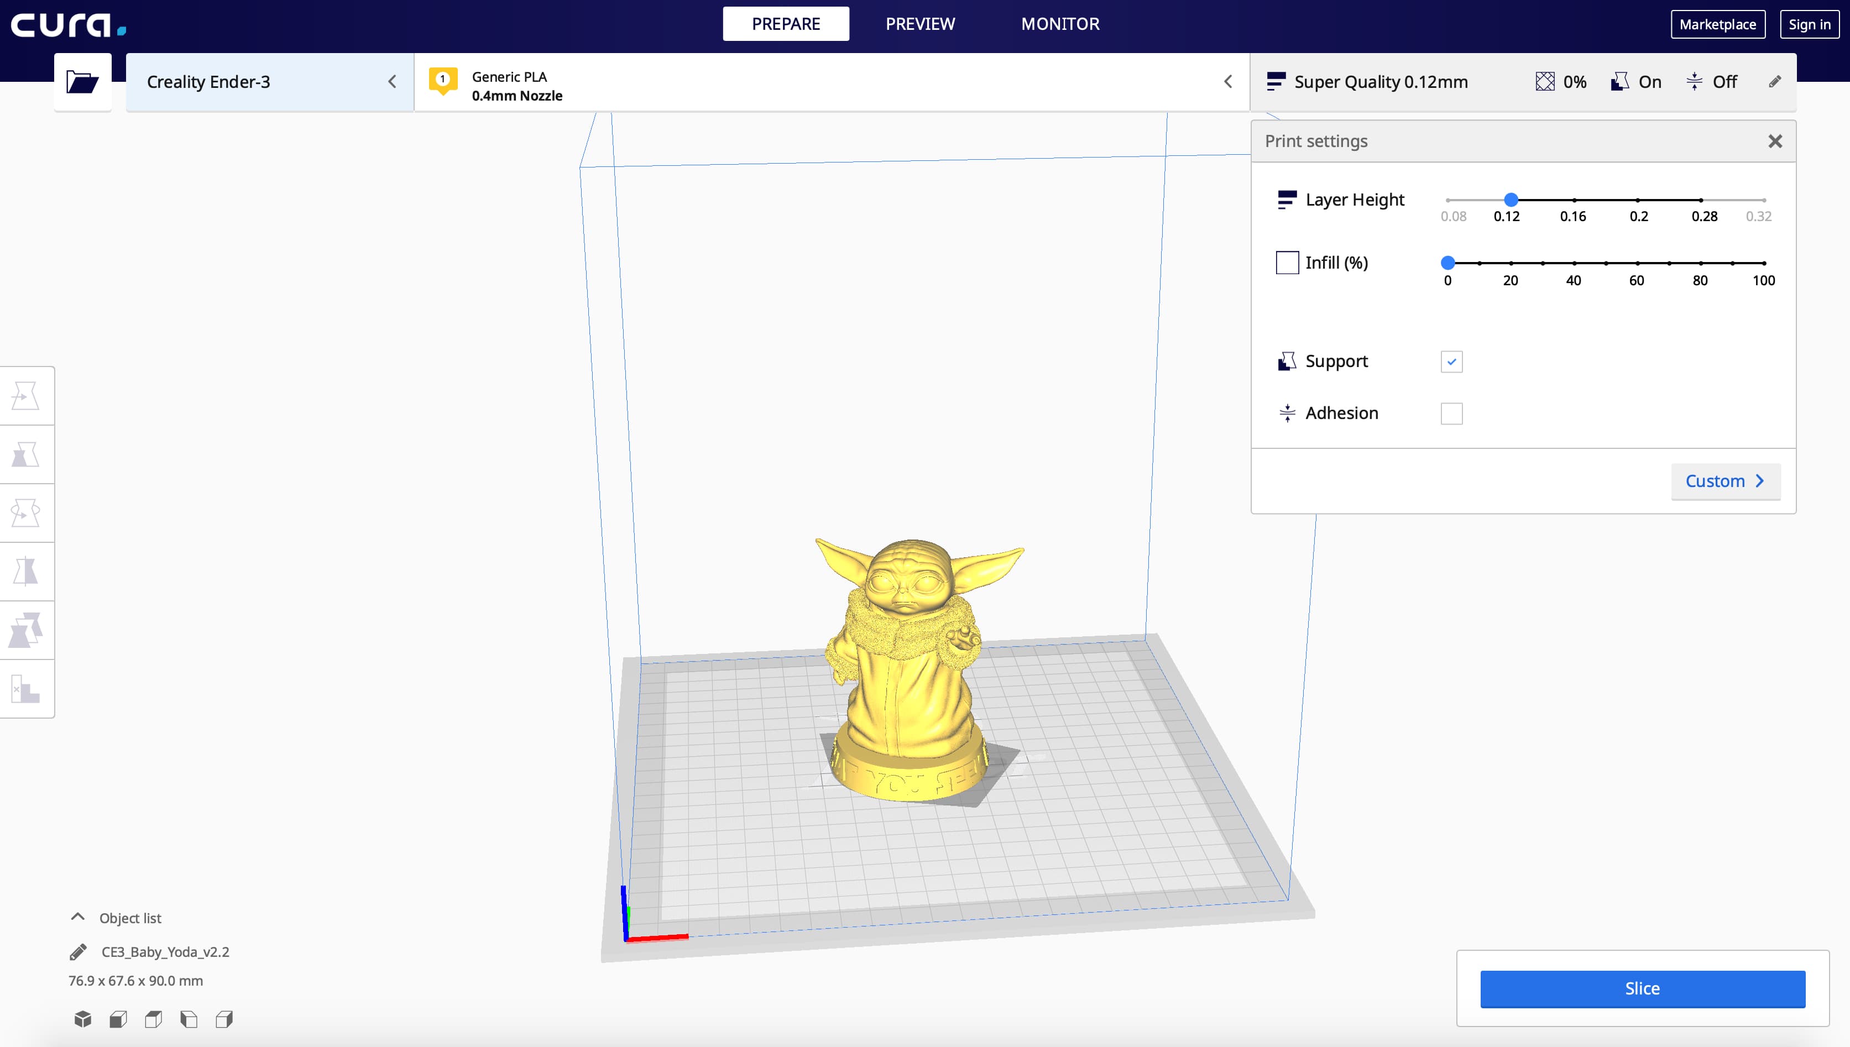
Task: Switch to right side view icon
Action: click(224, 1019)
